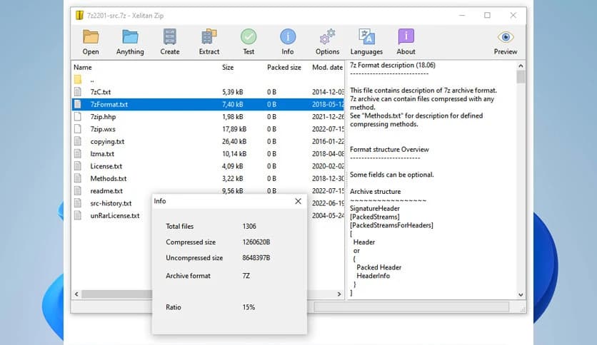This screenshot has height=345, width=597.
Task: Select the src-history.txt file icon
Action: tap(78, 203)
